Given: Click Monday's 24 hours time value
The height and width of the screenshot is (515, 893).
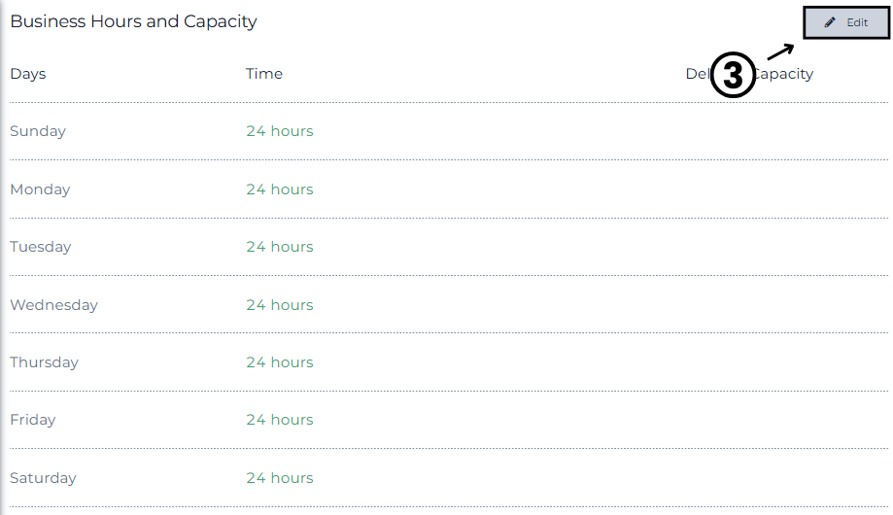Looking at the screenshot, I should [280, 189].
